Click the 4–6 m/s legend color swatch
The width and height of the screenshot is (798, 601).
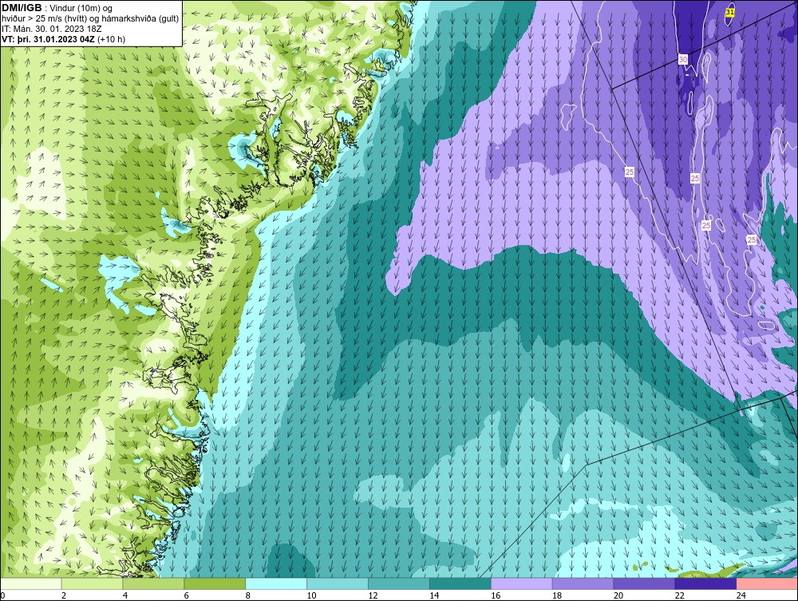point(153,583)
